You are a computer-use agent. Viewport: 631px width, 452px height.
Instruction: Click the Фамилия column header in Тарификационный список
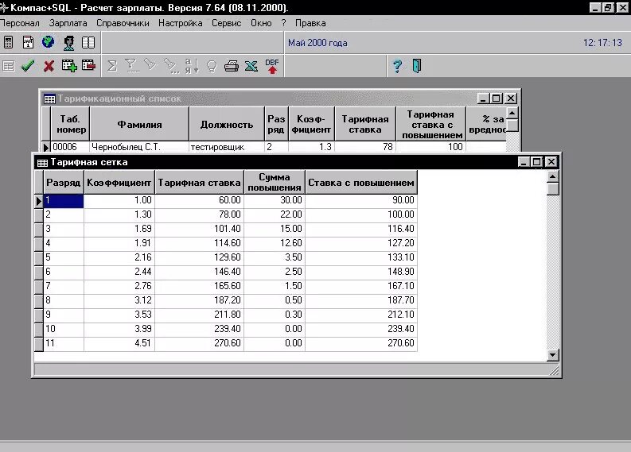139,124
